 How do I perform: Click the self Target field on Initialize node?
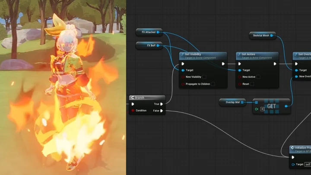point(308,165)
